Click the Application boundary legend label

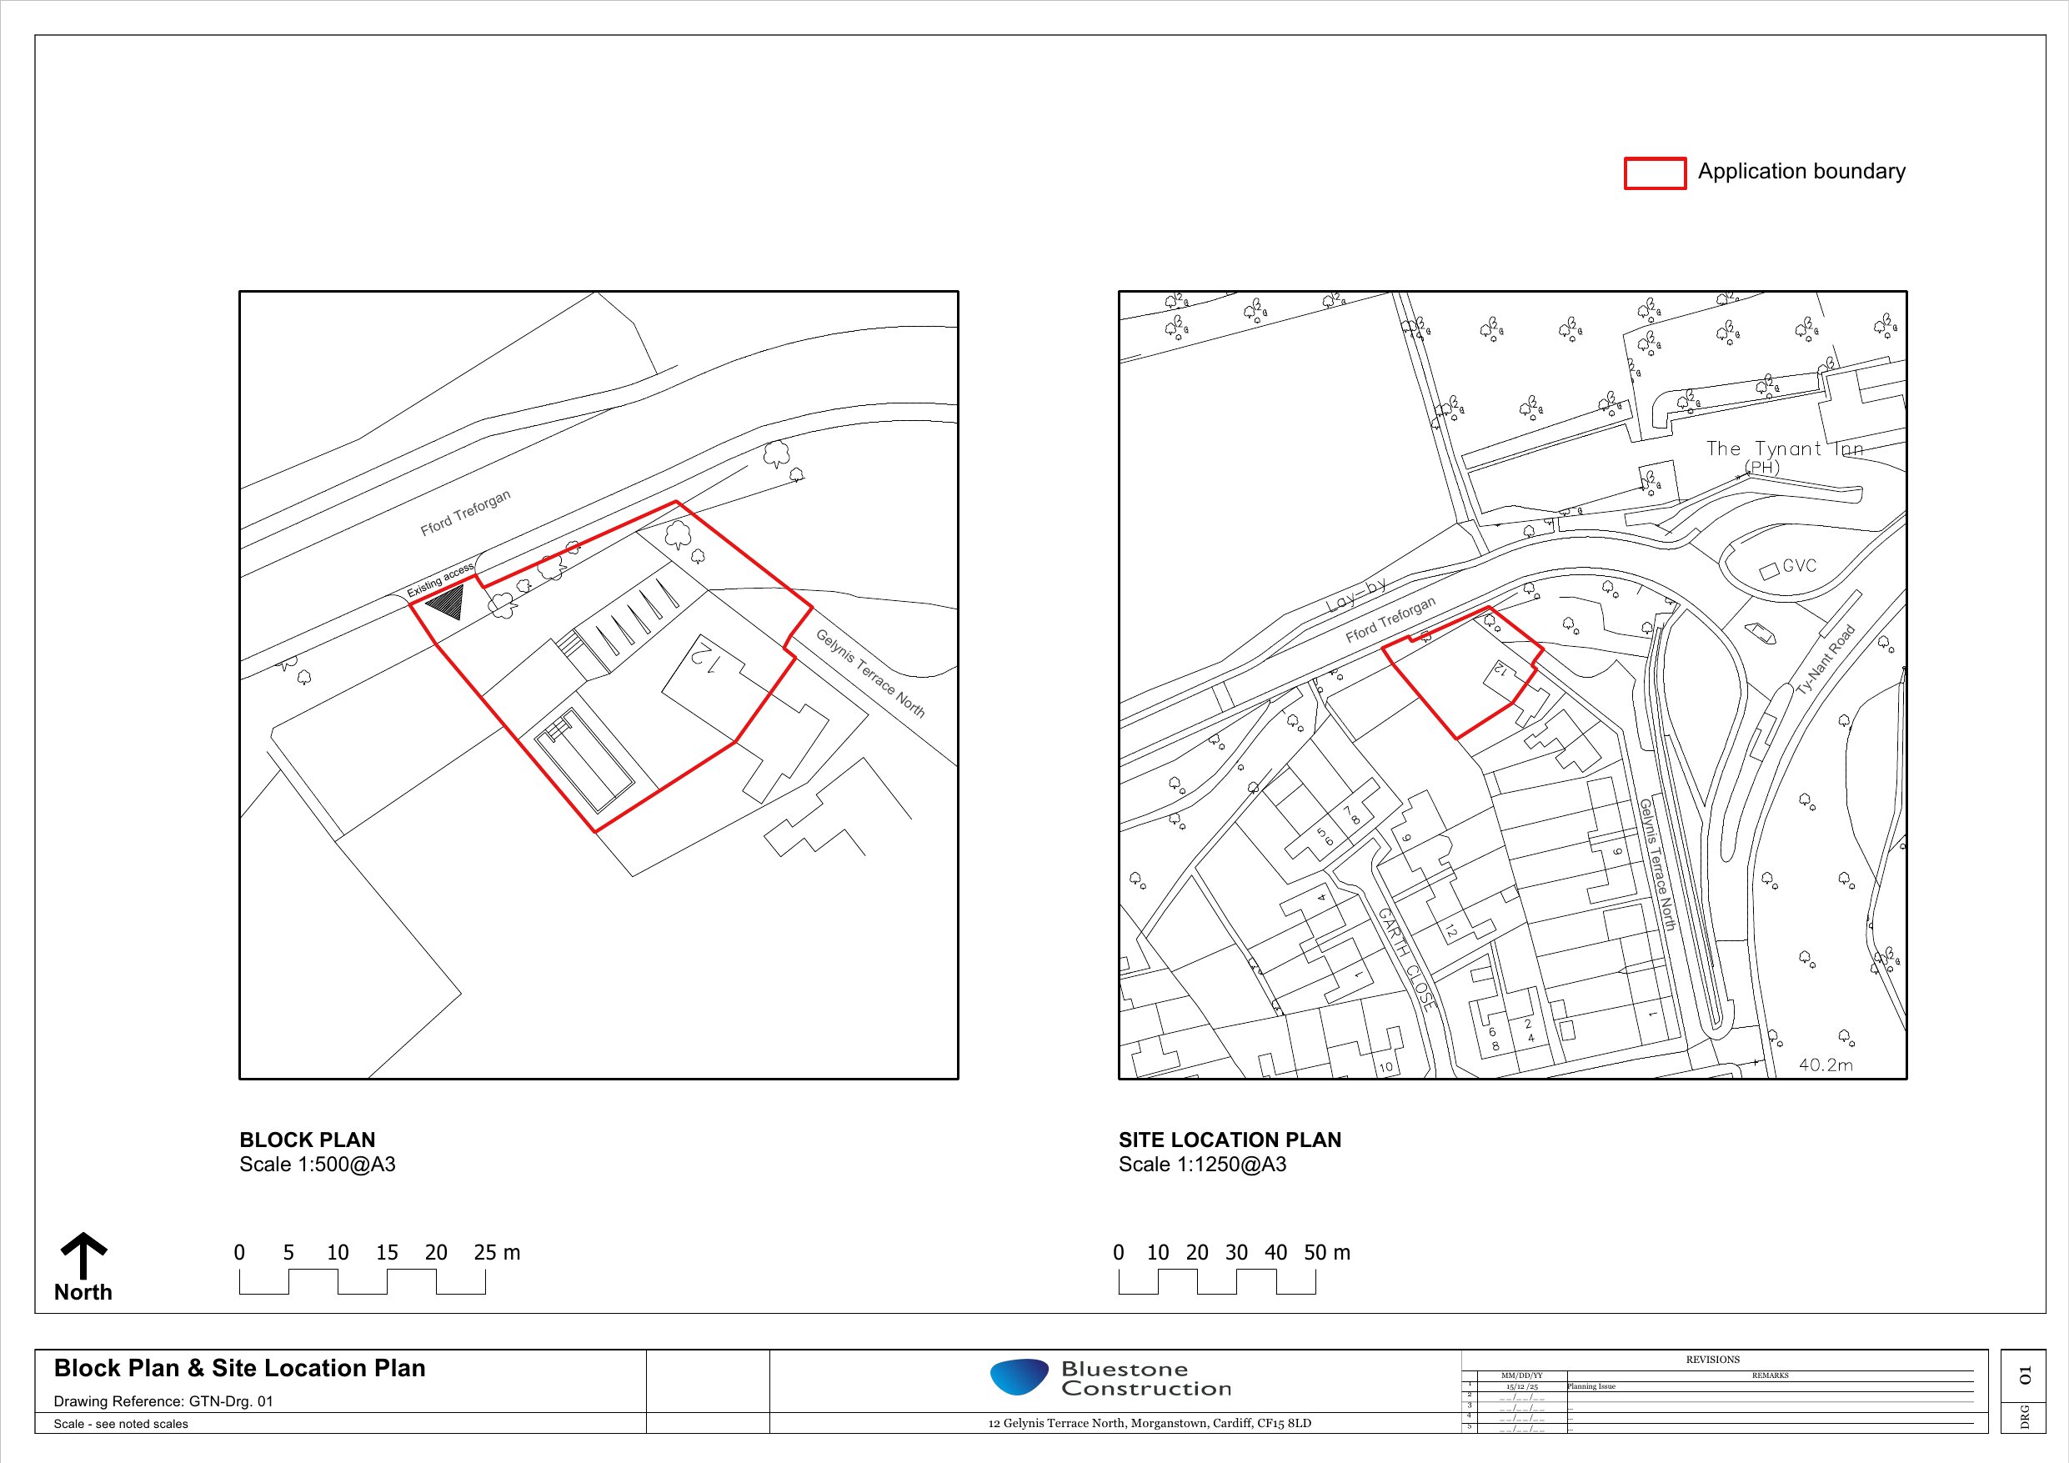click(1801, 171)
